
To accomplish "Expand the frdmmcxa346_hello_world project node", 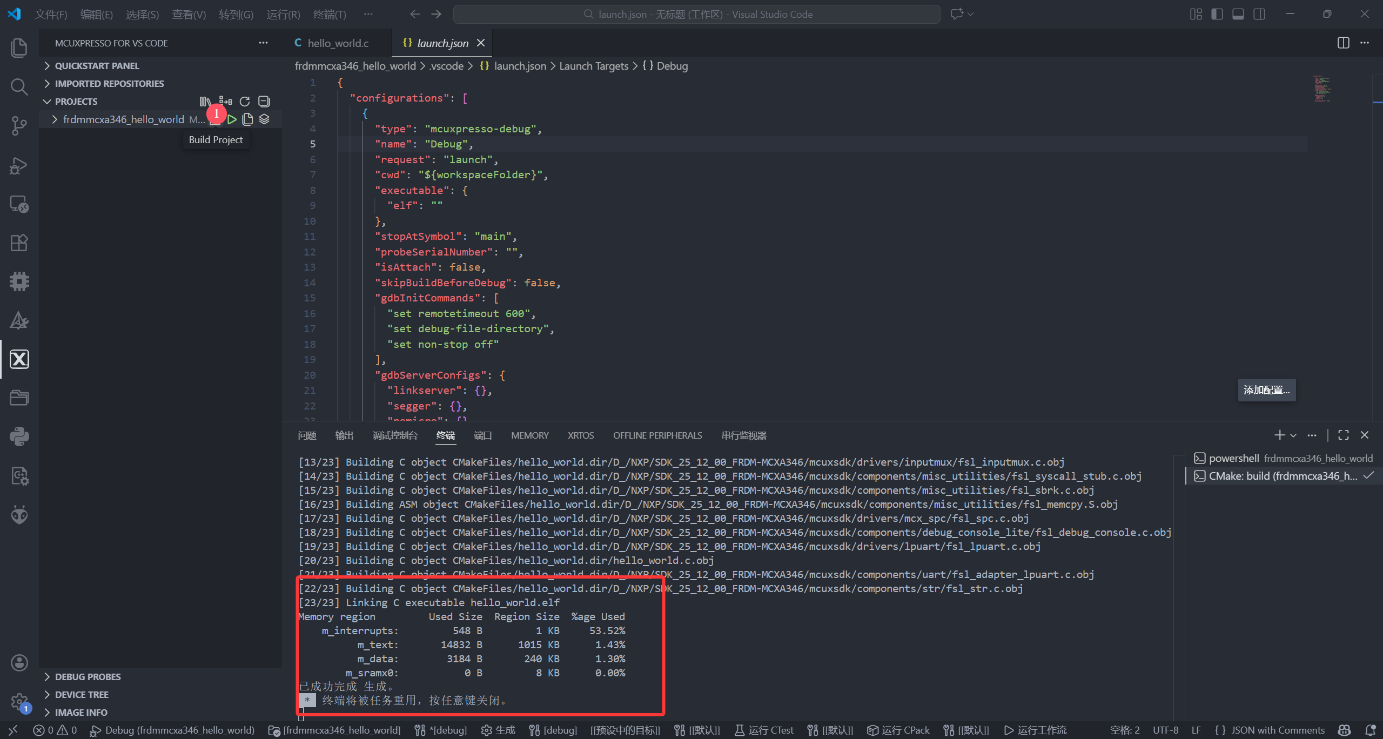I will tap(55, 119).
